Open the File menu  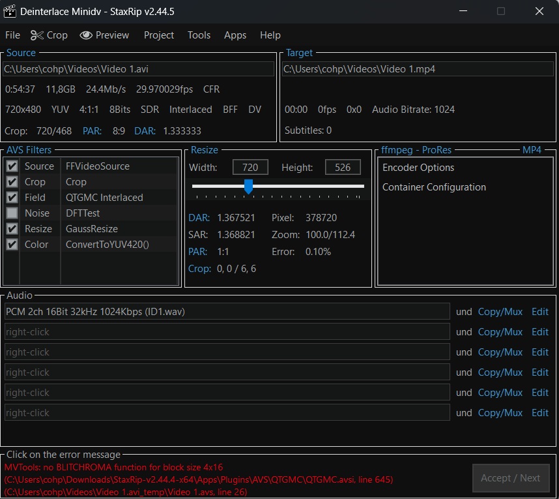point(12,35)
